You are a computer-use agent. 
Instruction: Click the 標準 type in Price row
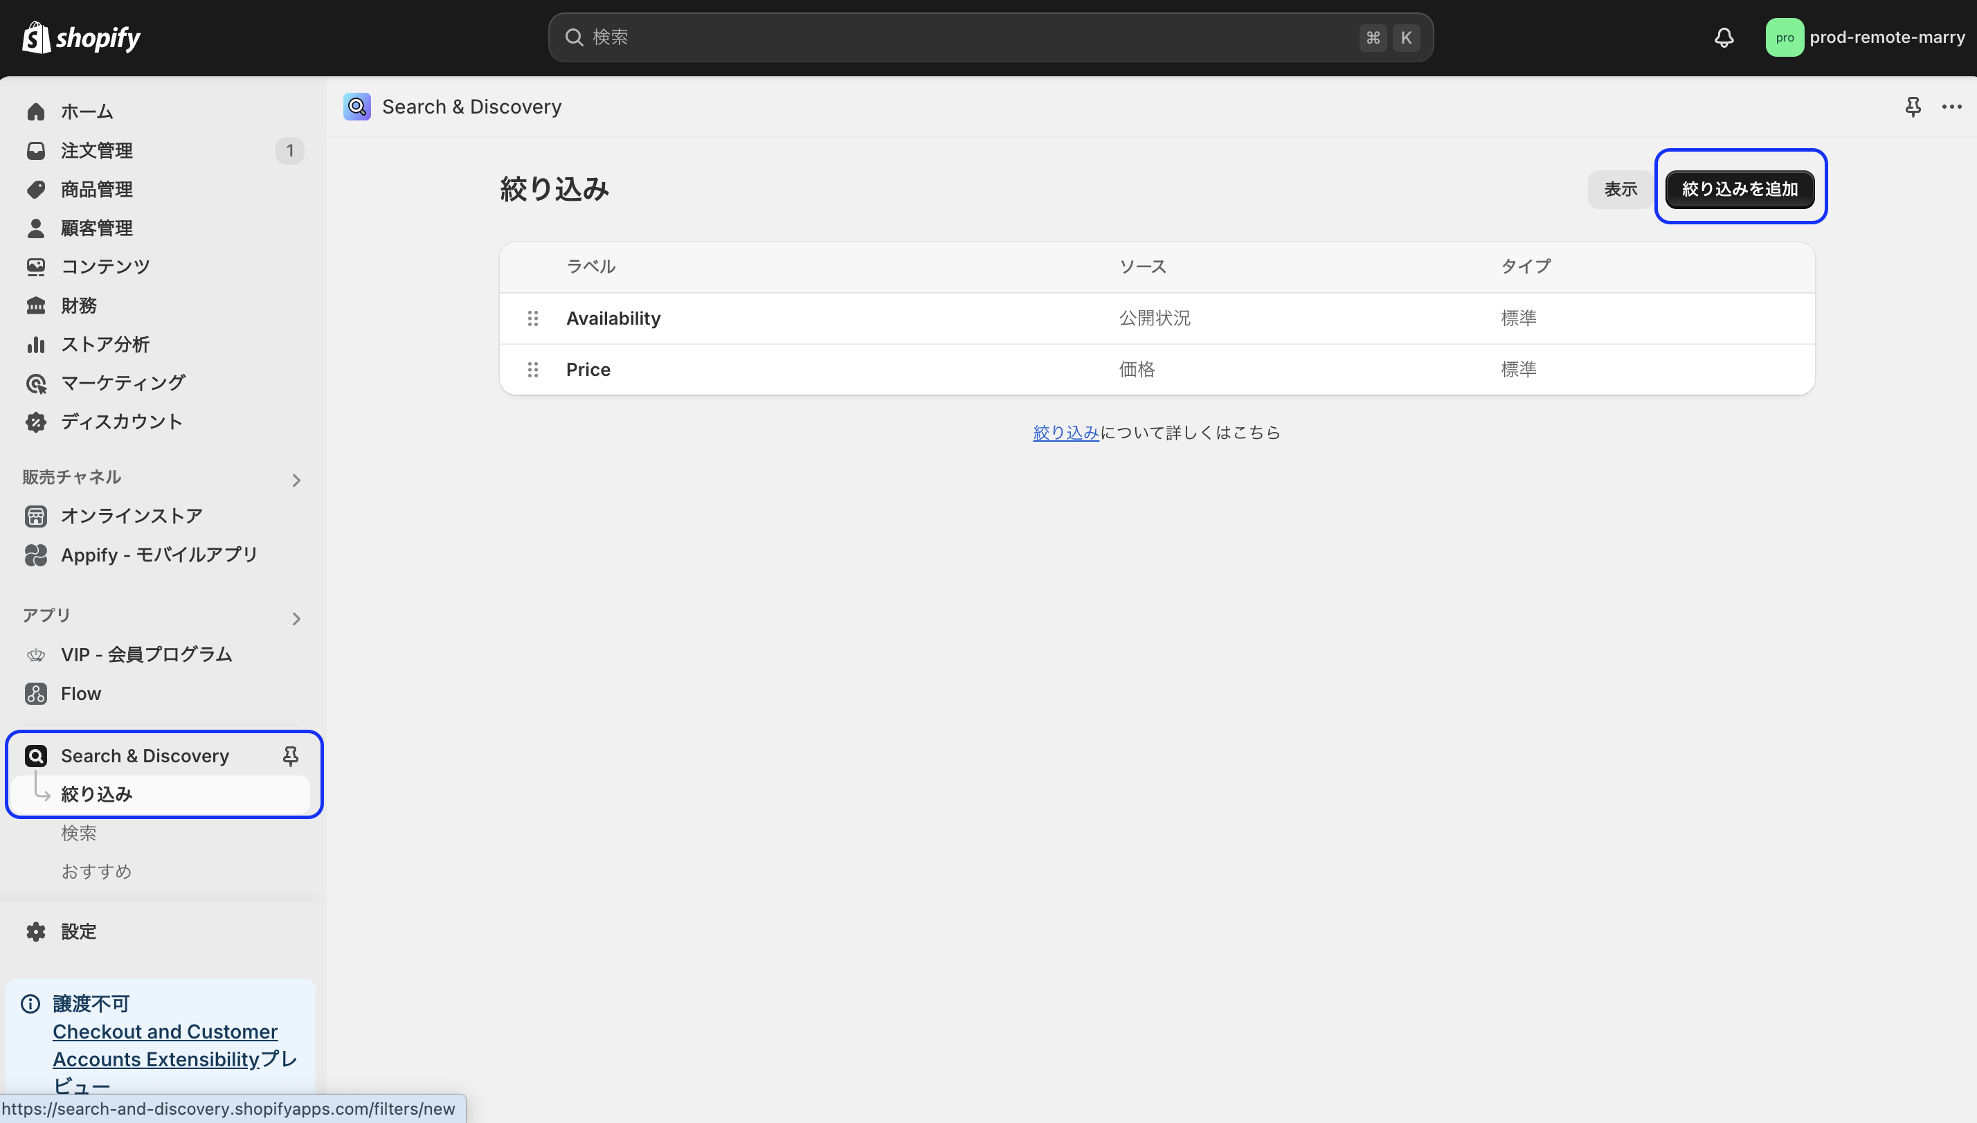click(x=1518, y=370)
